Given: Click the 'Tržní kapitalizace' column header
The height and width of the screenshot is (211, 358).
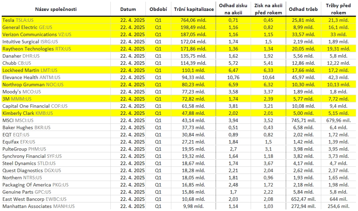Looking at the screenshot, I should (x=194, y=9).
